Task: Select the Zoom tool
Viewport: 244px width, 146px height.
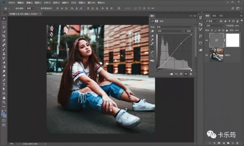Action: (4, 102)
